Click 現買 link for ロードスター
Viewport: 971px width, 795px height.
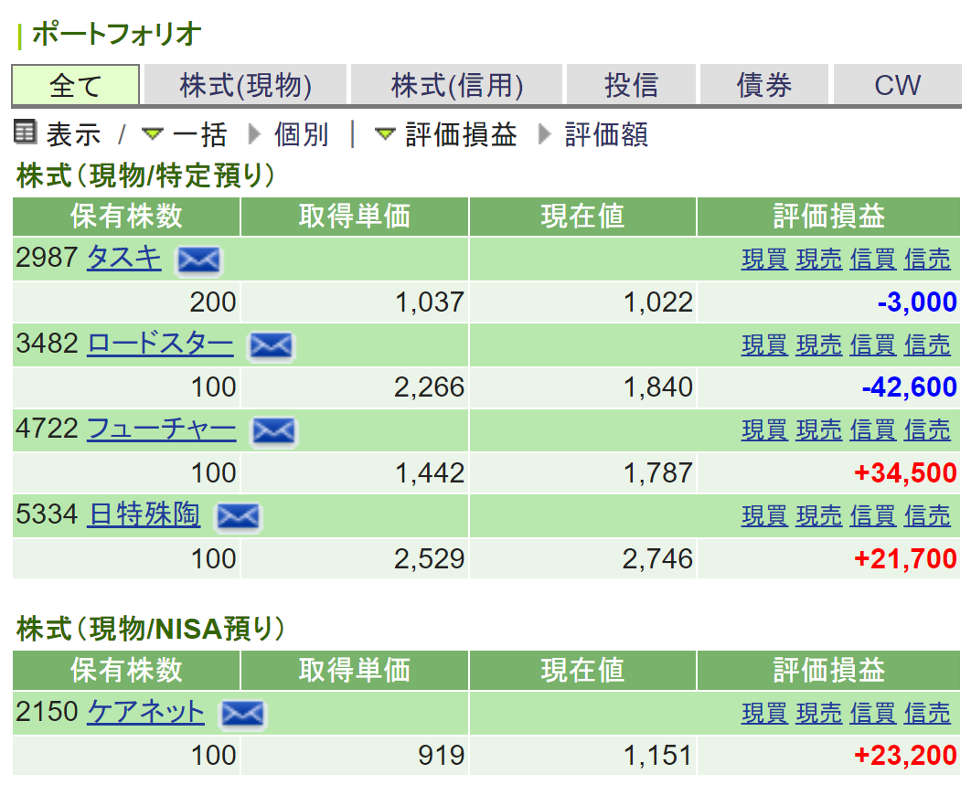click(x=764, y=345)
